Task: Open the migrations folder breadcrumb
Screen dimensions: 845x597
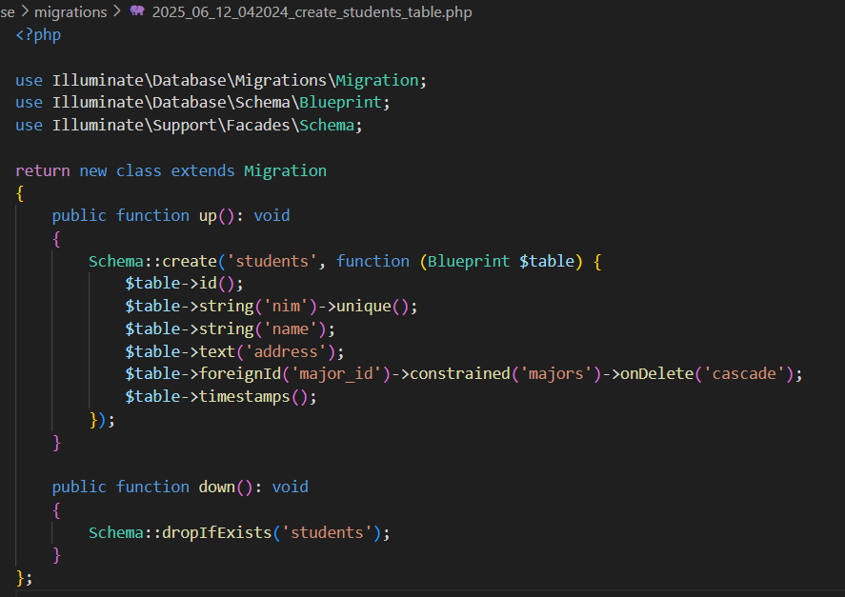Action: coord(70,11)
